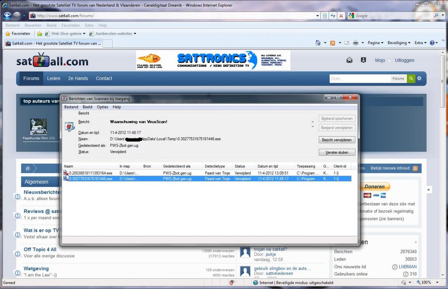This screenshot has width=448, height=289.
Task: Open the Beveiliging dropdown in the command bar
Action: [399, 43]
